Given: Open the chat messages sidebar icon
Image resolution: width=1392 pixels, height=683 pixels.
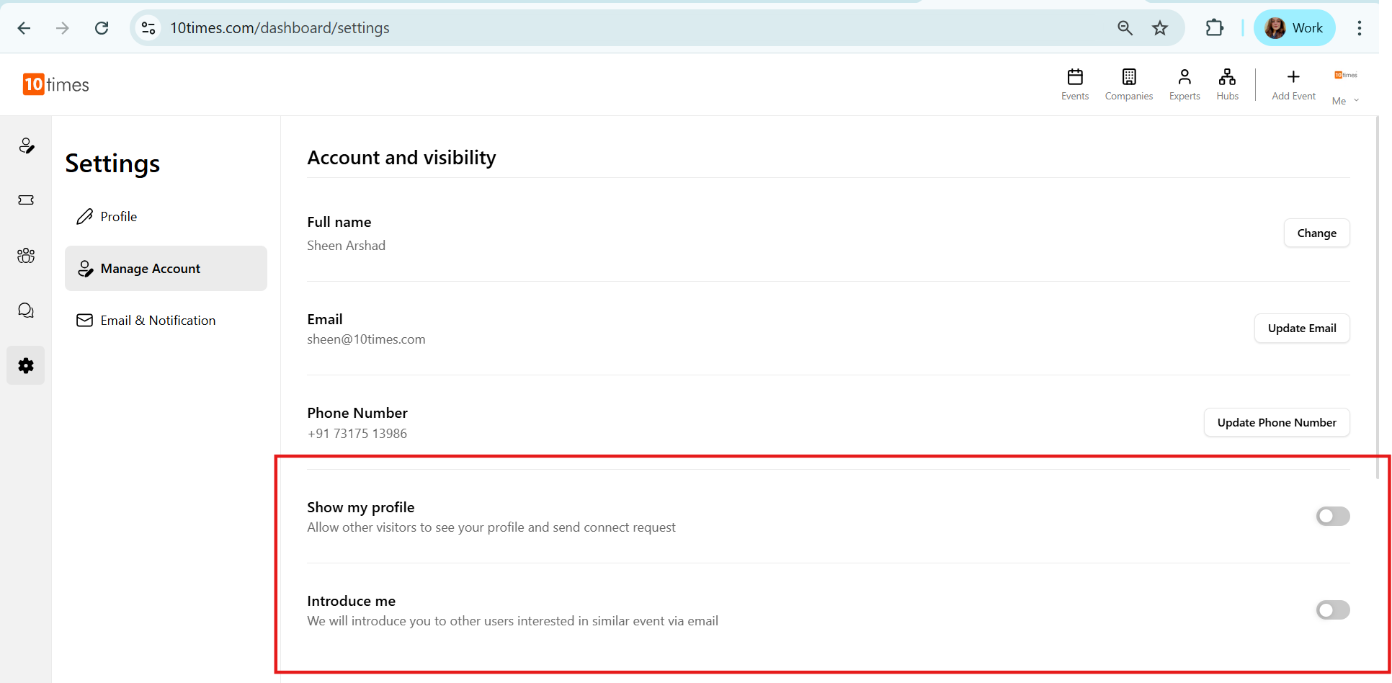Looking at the screenshot, I should click(26, 311).
